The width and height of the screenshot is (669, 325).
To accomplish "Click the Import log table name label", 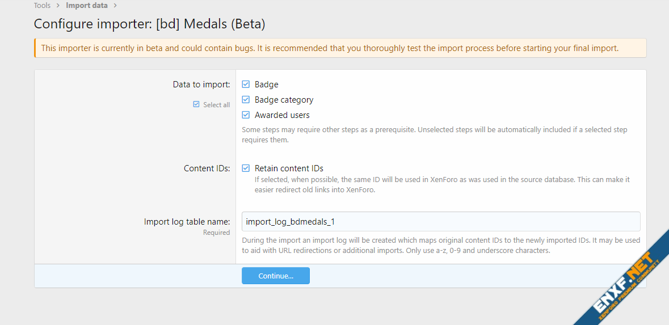I will 187,222.
